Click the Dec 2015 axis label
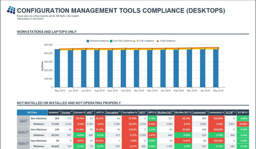 point(152,91)
